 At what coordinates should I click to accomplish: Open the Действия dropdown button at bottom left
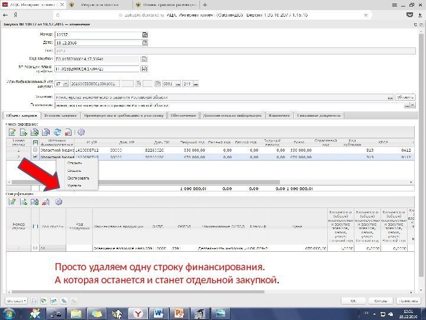17,300
